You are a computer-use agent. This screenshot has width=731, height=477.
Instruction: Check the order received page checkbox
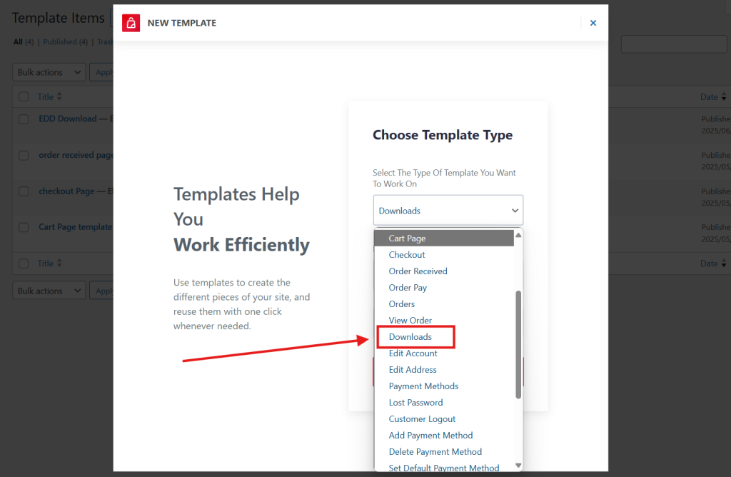click(x=24, y=155)
